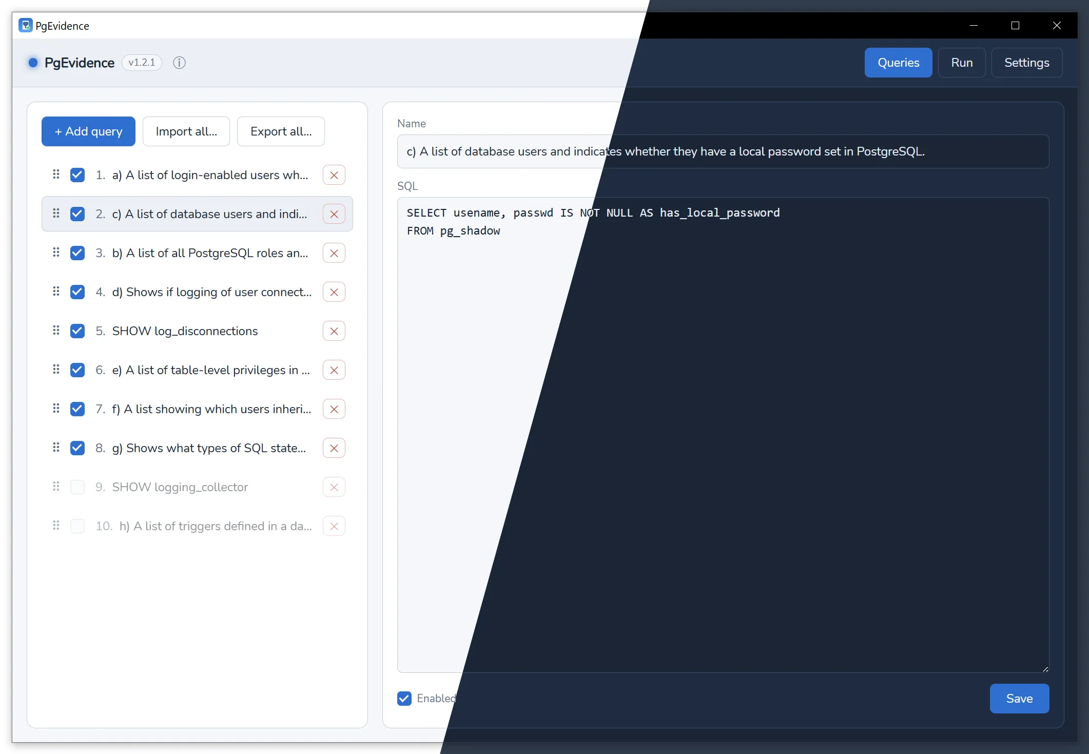Delete query 8 about SQL statement types

click(x=334, y=448)
